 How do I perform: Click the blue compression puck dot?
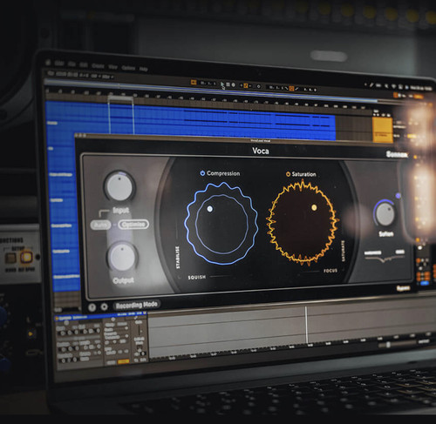pyautogui.click(x=210, y=209)
